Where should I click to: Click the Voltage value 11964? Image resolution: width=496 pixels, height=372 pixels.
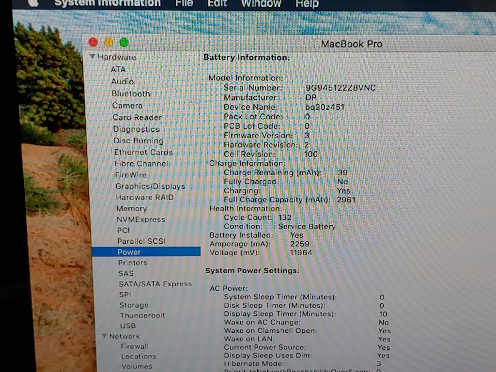[301, 252]
